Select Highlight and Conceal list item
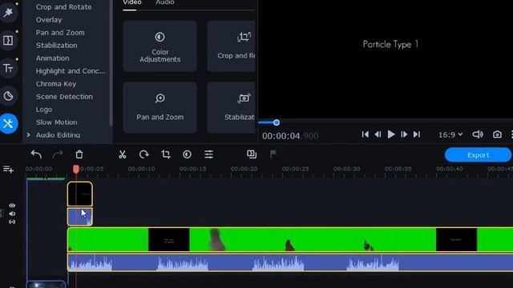The width and height of the screenshot is (513, 288). point(71,71)
